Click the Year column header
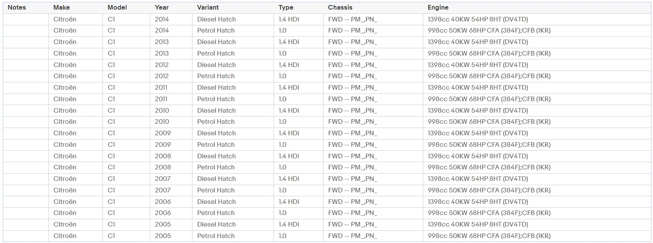This screenshot has height=243, width=653. [162, 7]
